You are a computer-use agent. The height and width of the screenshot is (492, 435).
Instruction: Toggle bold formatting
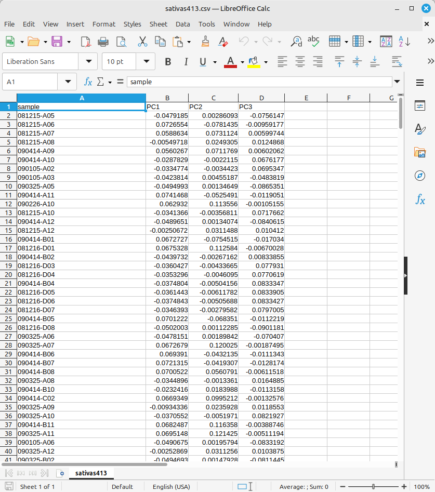(x=168, y=62)
